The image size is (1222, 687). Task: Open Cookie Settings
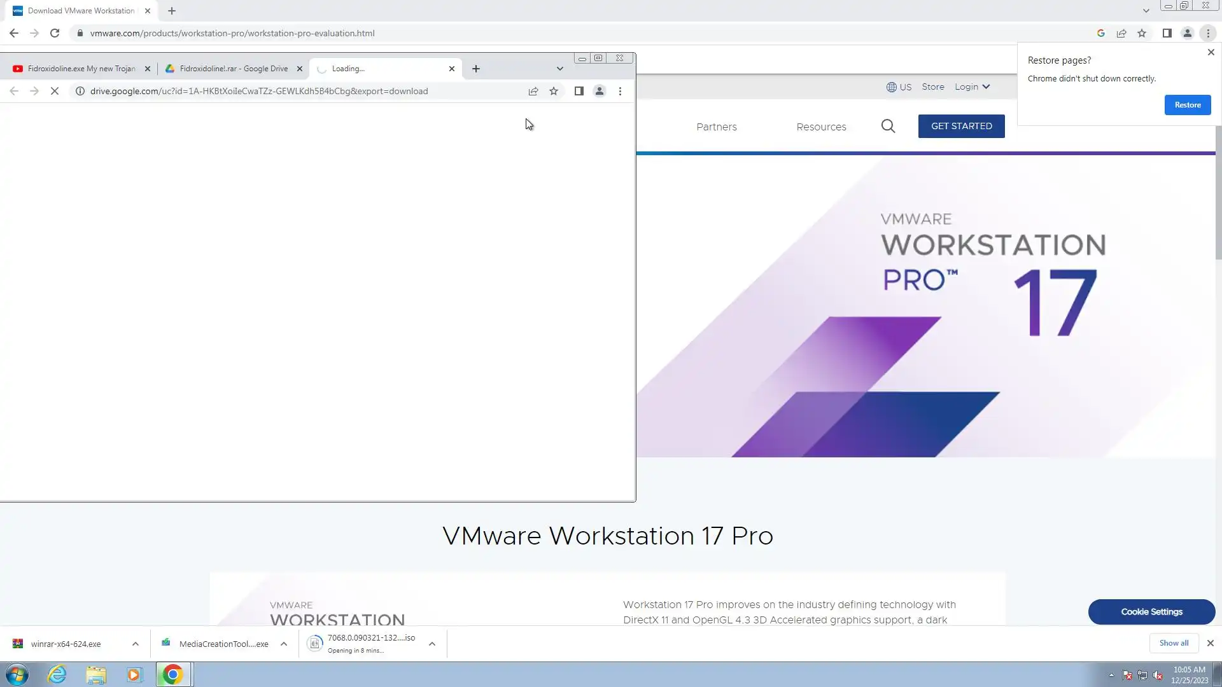[1151, 611]
